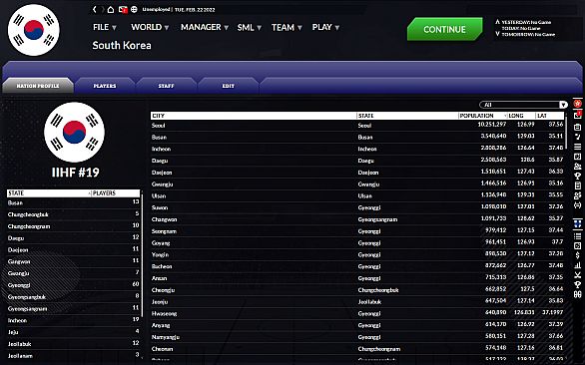The height and width of the screenshot is (365, 585).
Task: Switch to the PLAYERS tab
Action: 105,86
